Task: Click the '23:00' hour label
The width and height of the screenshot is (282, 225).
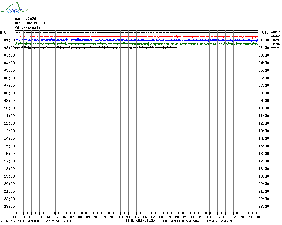Action: tap(9, 206)
